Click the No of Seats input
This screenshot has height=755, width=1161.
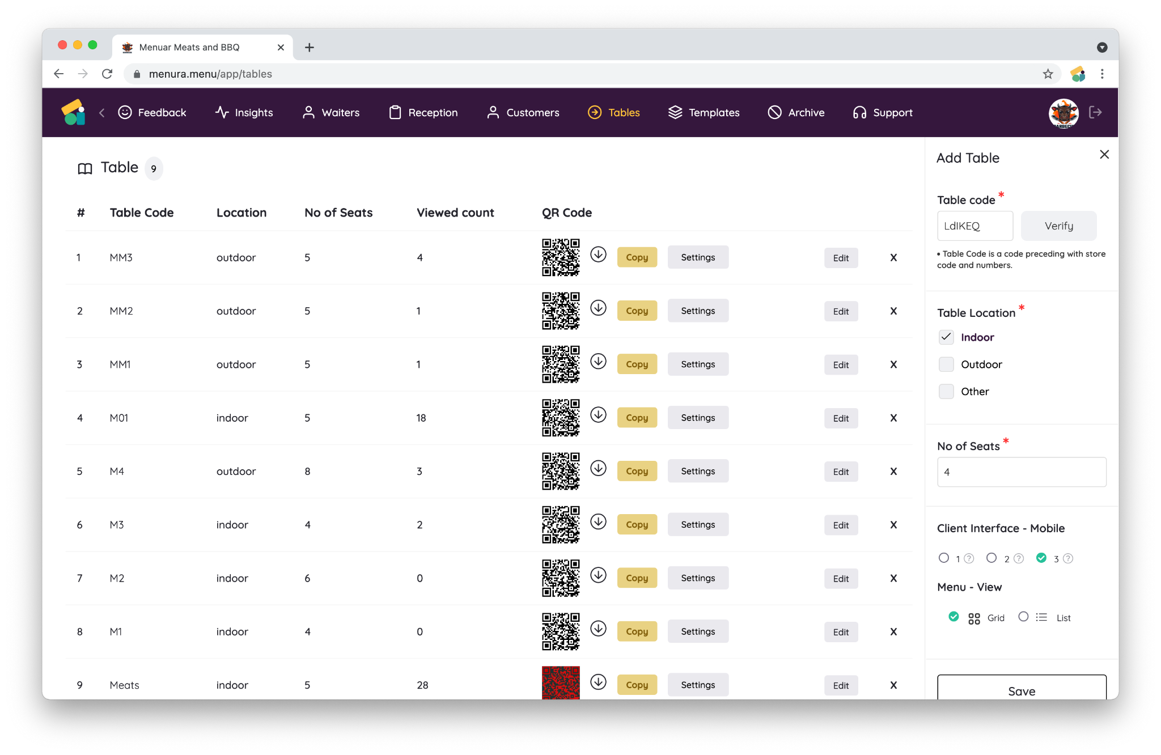coord(1022,472)
